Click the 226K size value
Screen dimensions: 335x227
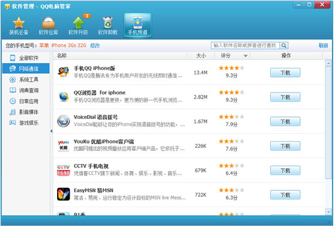[201, 146]
